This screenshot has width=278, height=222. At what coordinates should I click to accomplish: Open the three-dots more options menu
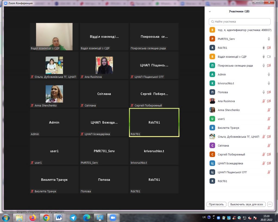click(270, 204)
